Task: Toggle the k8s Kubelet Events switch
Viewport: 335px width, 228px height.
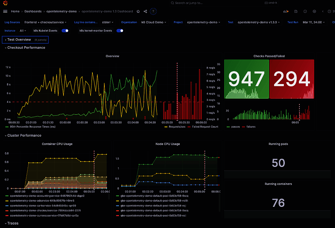Action: [65, 31]
